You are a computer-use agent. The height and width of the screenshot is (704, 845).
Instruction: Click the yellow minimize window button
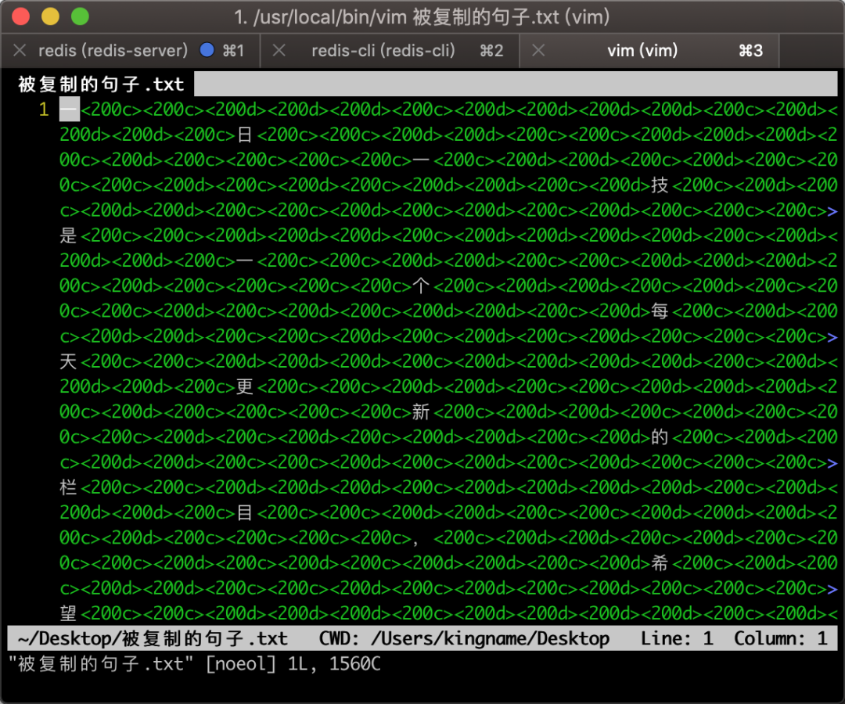[x=50, y=16]
